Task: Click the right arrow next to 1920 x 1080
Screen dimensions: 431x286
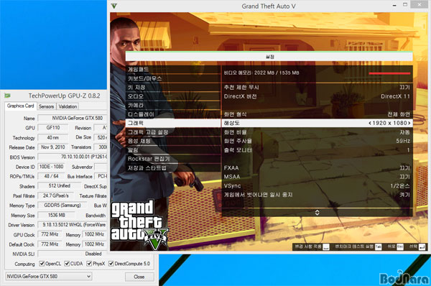Action: [409, 123]
